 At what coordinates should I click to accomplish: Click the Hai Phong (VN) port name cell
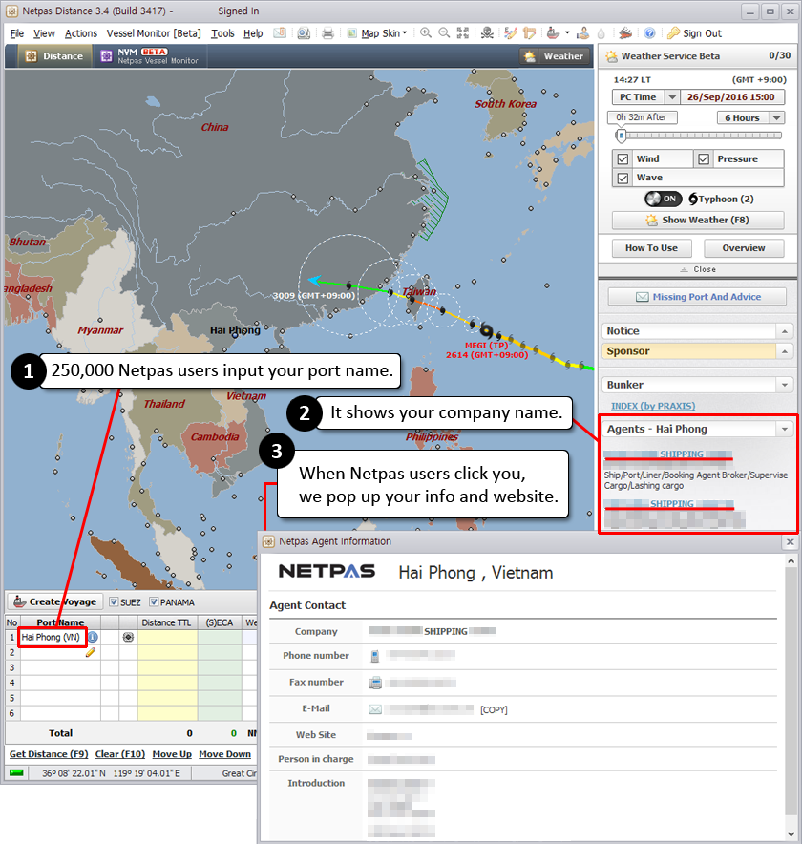pos(52,638)
